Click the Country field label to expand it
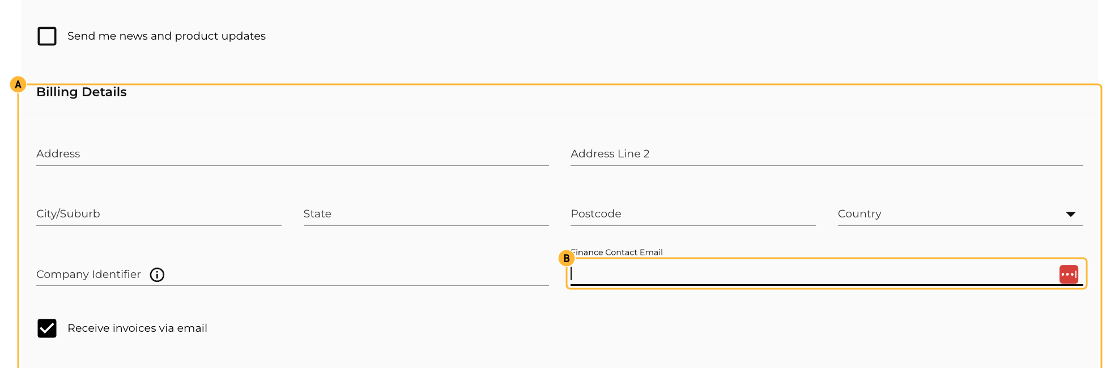 click(860, 214)
